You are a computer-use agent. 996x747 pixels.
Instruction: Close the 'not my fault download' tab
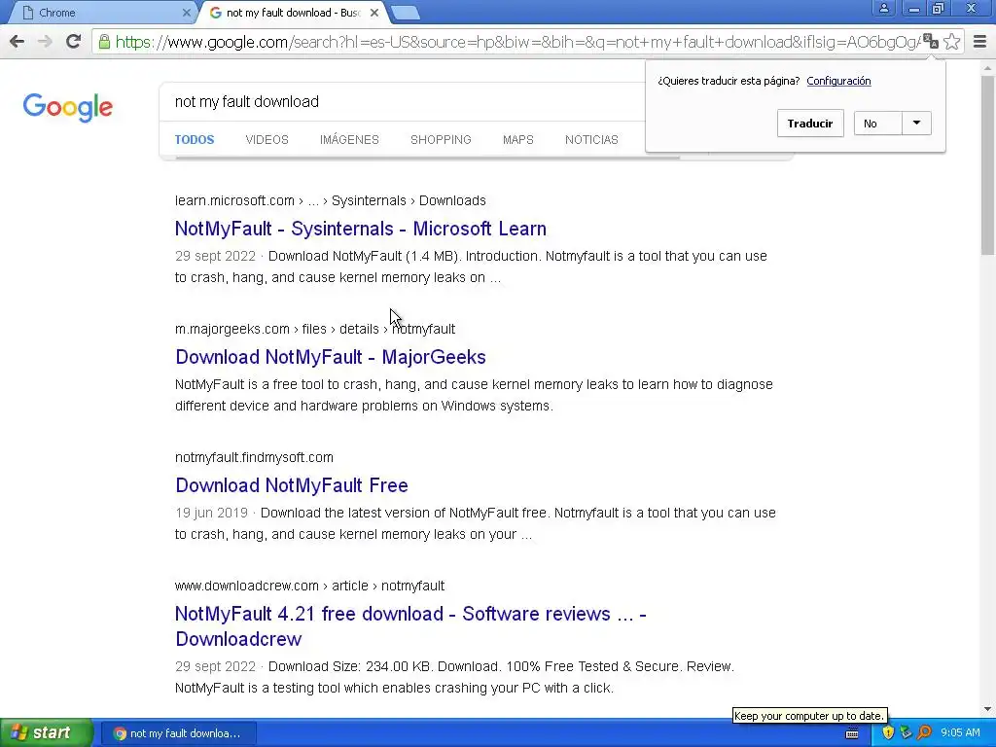pyautogui.click(x=374, y=13)
